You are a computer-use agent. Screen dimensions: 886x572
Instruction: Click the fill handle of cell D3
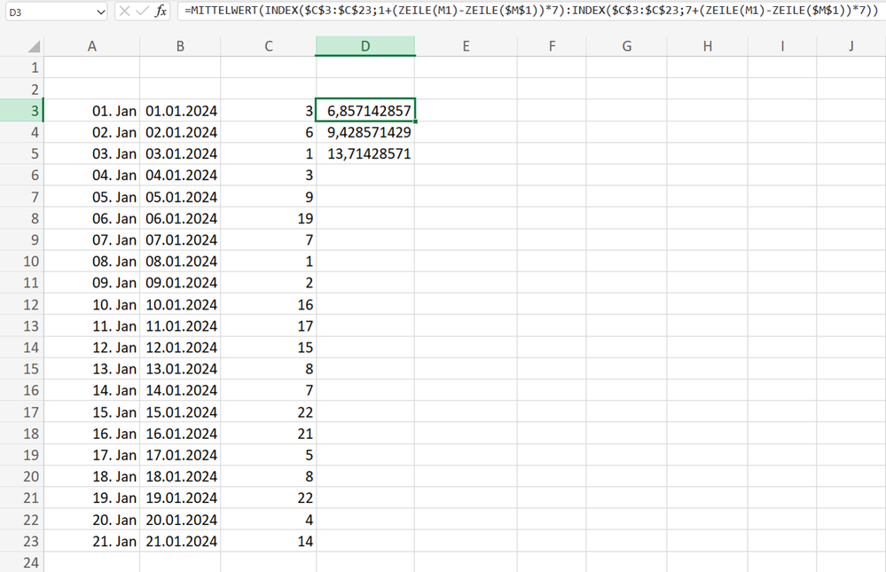coord(415,121)
